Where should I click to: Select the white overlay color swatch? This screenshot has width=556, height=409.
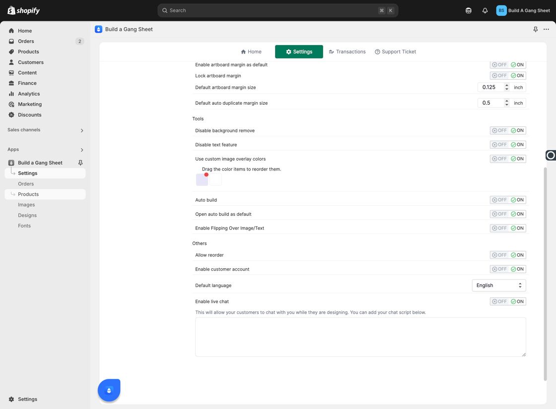pos(215,179)
